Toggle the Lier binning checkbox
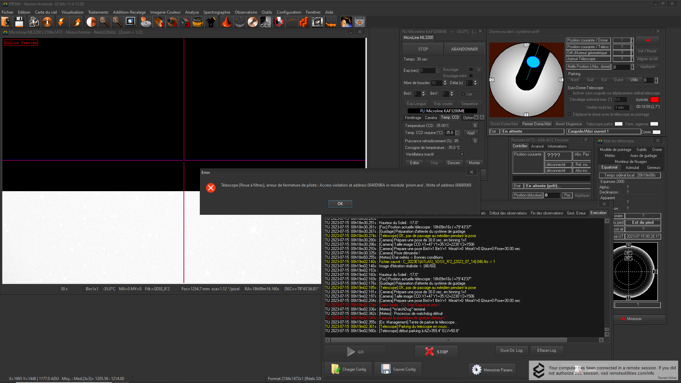The image size is (681, 383). [x=463, y=94]
